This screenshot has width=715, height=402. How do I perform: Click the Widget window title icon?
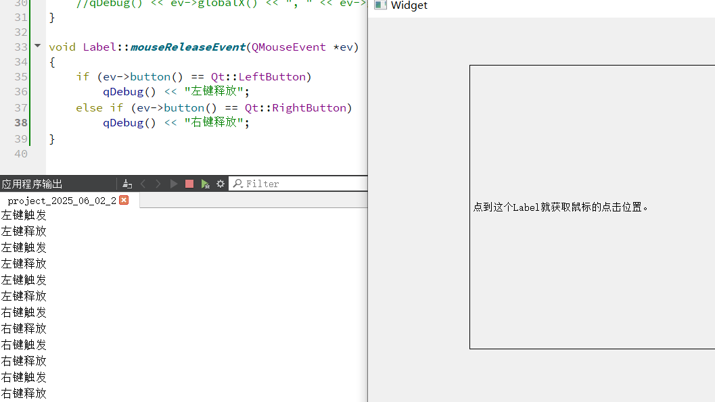pyautogui.click(x=380, y=5)
